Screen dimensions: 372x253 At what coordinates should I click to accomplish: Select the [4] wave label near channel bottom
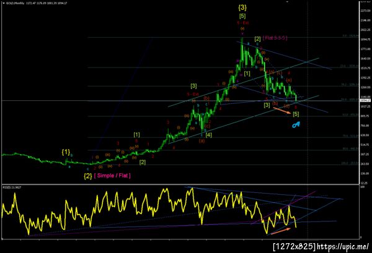[x=208, y=135]
